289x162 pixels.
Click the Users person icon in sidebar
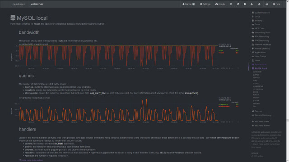(x=253, y=60)
